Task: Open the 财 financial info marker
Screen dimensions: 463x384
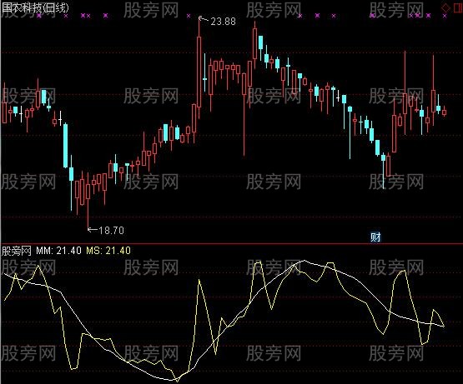Action: (x=375, y=237)
